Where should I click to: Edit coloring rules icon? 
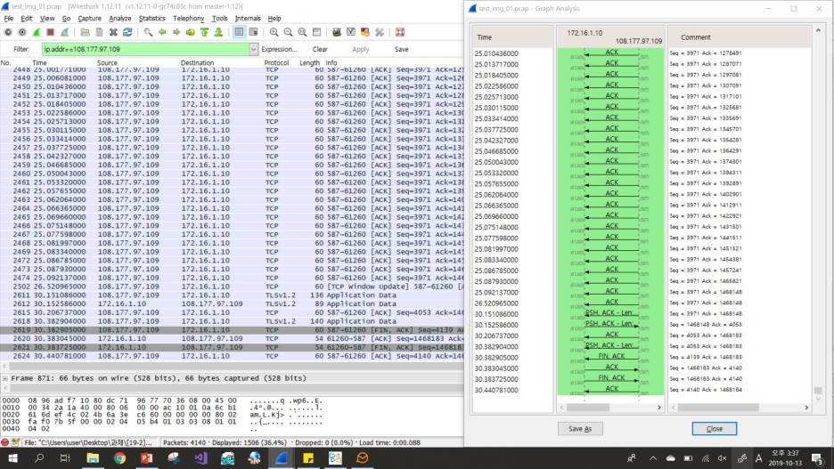coord(365,32)
